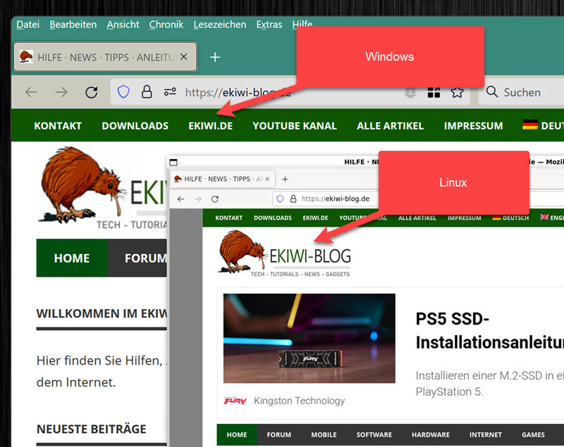Click small HOME in Linux window nav bar

click(x=237, y=435)
